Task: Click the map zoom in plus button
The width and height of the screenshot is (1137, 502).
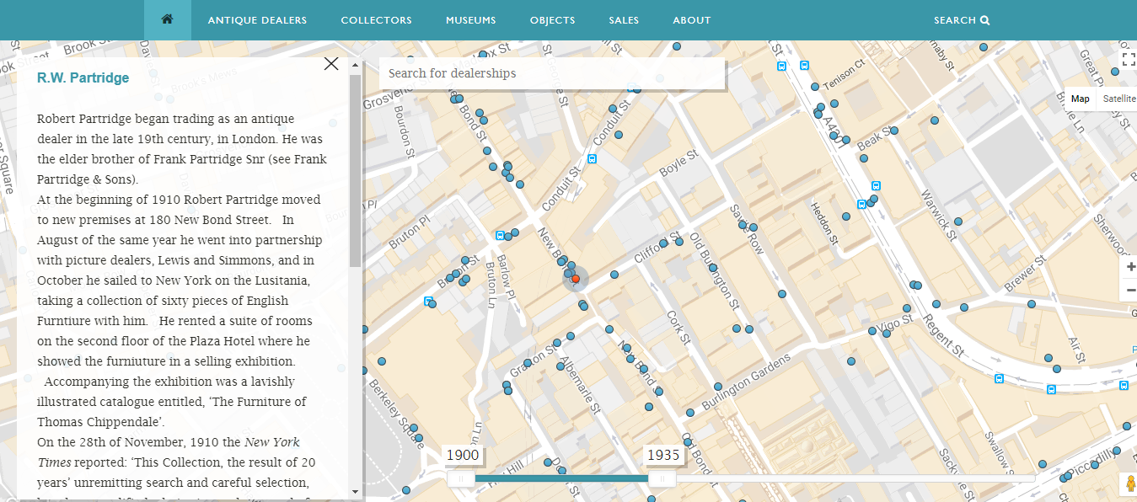Action: pyautogui.click(x=1129, y=266)
